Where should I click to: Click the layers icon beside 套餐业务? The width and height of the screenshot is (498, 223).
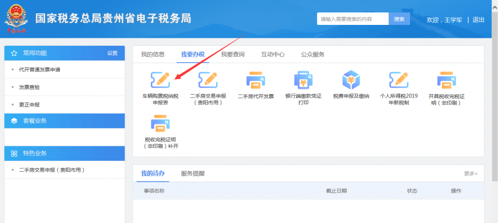pos(14,121)
